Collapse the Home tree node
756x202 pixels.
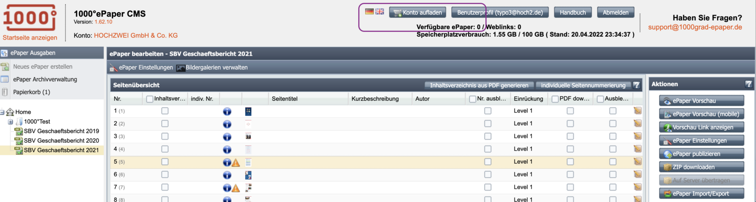pos(2,113)
